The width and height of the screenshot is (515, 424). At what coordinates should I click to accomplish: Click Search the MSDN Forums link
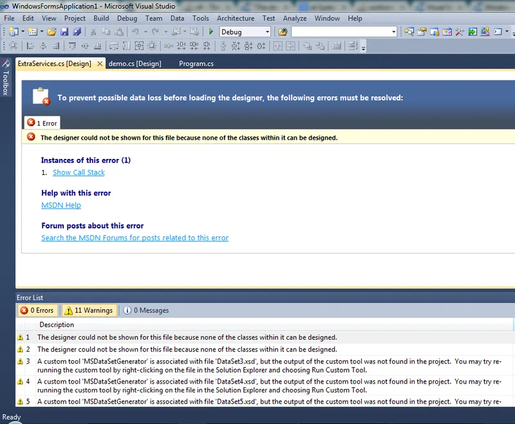[x=135, y=237]
